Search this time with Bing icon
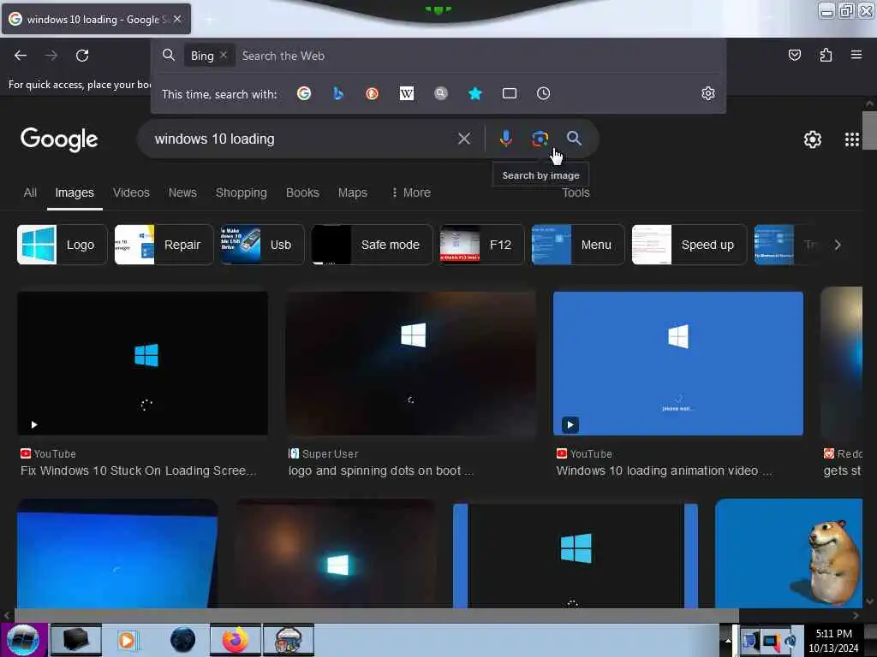 (337, 93)
